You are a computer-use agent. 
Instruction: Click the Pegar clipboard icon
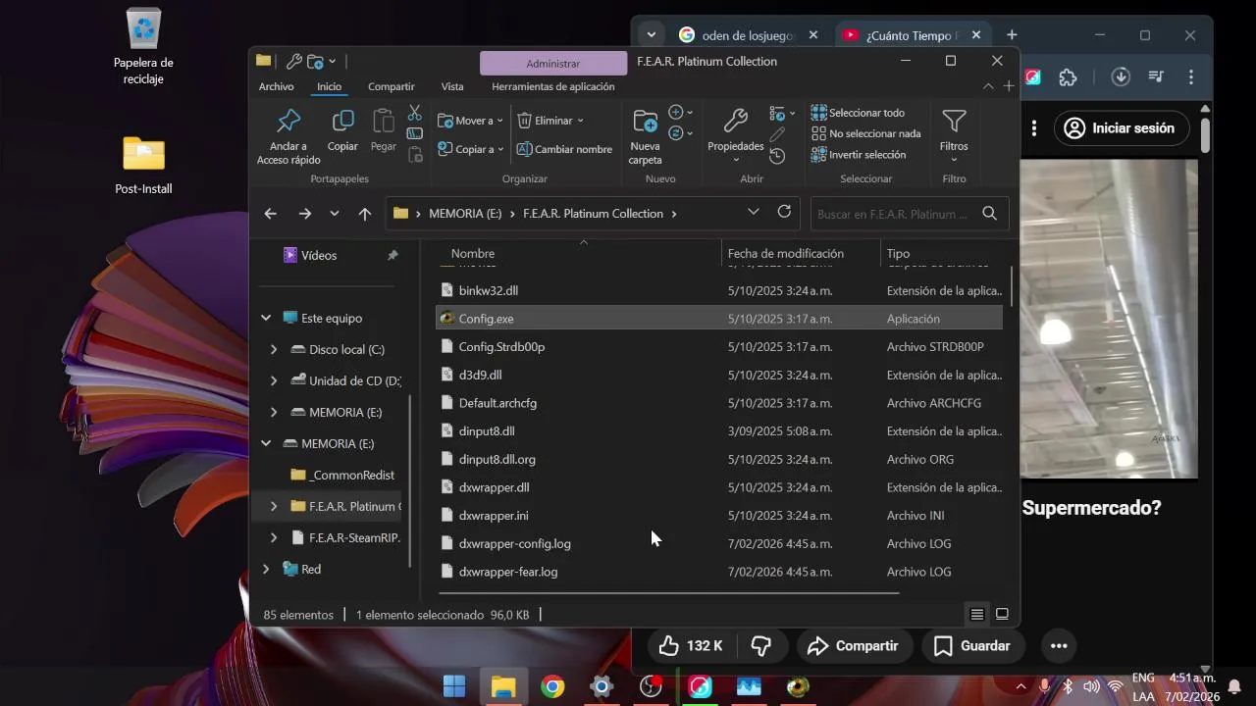pyautogui.click(x=384, y=130)
